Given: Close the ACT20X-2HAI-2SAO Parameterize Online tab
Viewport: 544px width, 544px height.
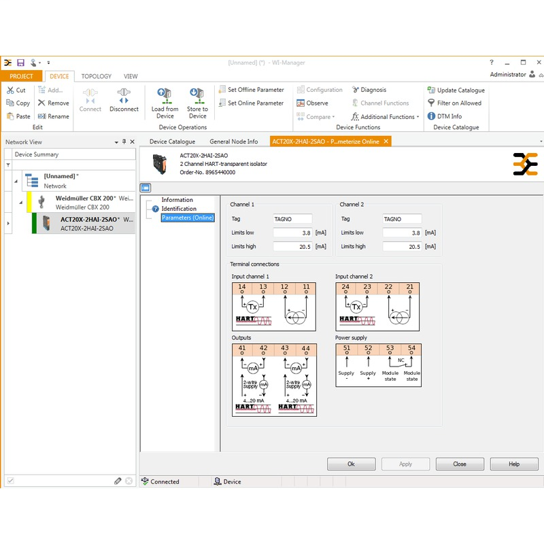Looking at the screenshot, I should (386, 141).
